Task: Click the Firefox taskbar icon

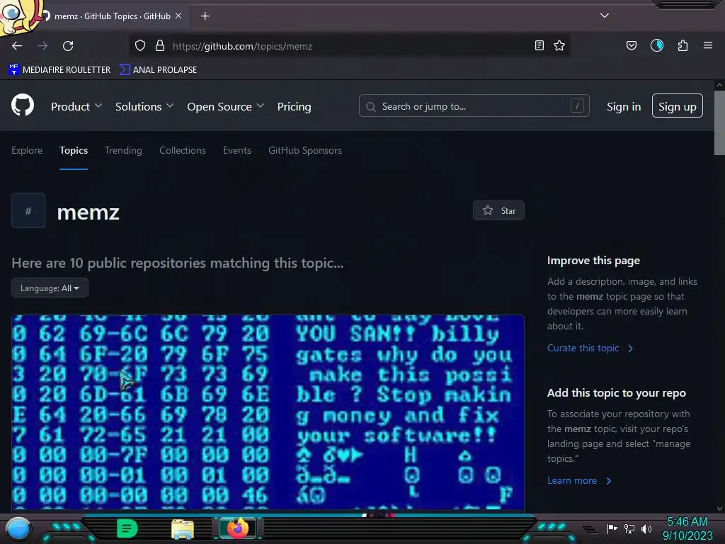Action: coord(237,528)
